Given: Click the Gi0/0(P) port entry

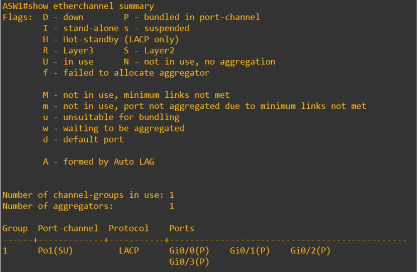Looking at the screenshot, I should [189, 251].
